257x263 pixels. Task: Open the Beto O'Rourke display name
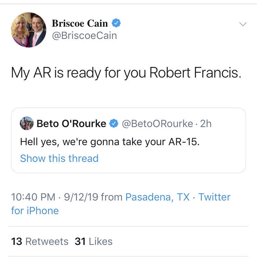click(71, 124)
